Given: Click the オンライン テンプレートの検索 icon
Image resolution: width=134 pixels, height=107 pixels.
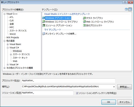Looking at the screenshot, I should click(43, 34).
